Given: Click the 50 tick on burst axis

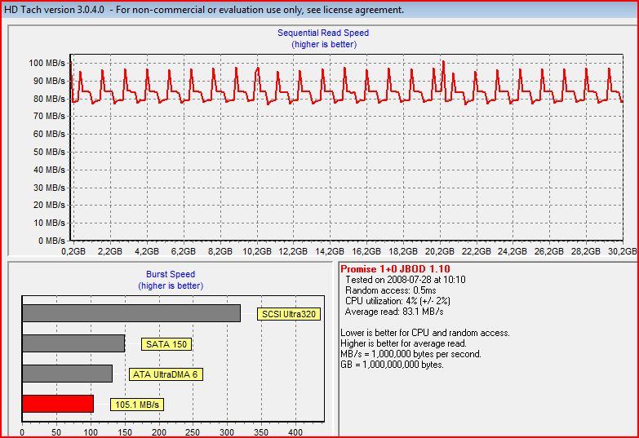Looking at the screenshot, I should coord(56,432).
